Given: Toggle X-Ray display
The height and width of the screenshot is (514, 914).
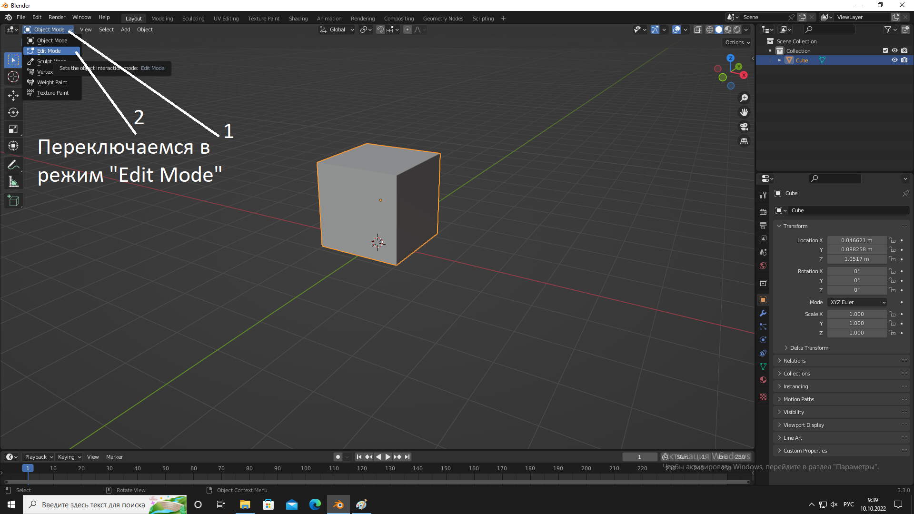Looking at the screenshot, I should (697, 30).
